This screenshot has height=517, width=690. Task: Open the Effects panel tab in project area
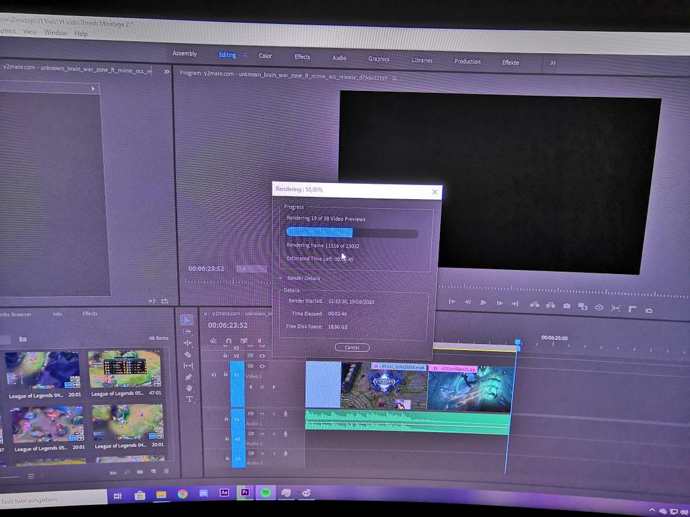tap(90, 314)
